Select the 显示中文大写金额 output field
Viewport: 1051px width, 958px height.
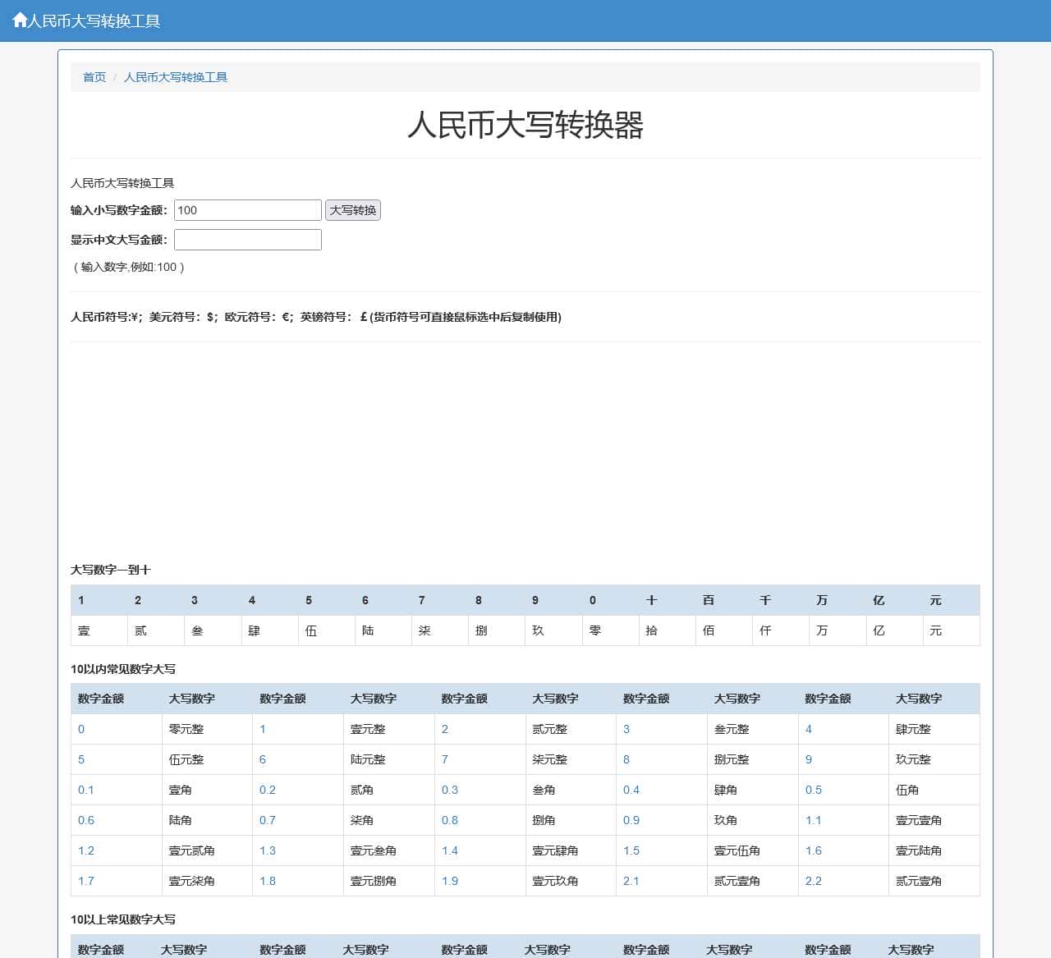248,240
